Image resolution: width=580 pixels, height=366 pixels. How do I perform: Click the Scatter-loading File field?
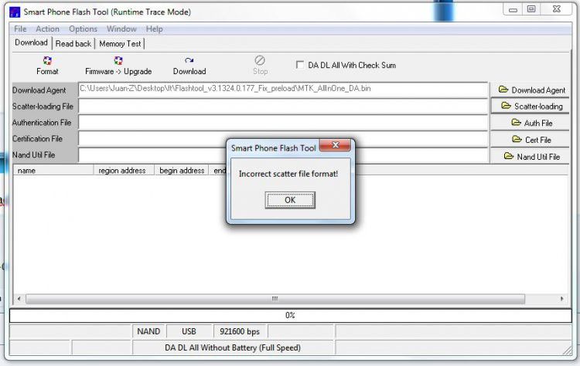point(283,107)
